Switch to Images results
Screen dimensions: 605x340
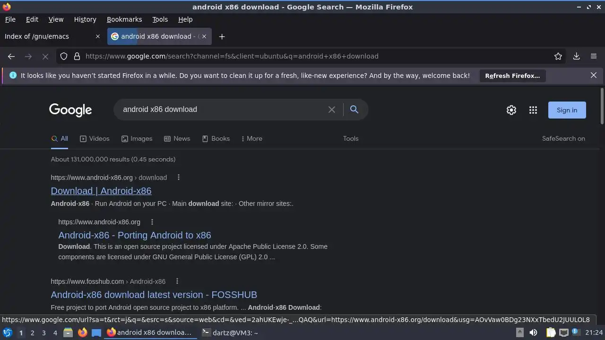pyautogui.click(x=137, y=139)
